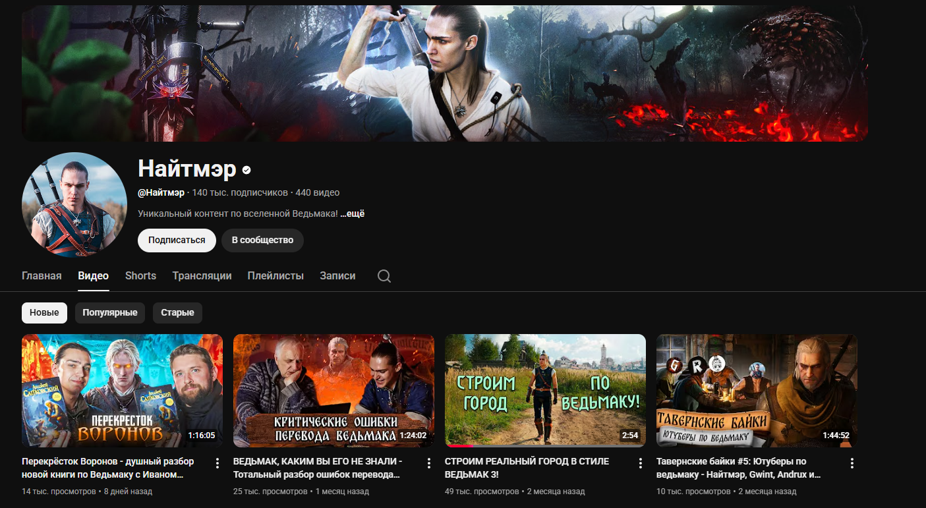The height and width of the screenshot is (508, 926).
Task: Open the Плейлисты tab
Action: pos(275,276)
